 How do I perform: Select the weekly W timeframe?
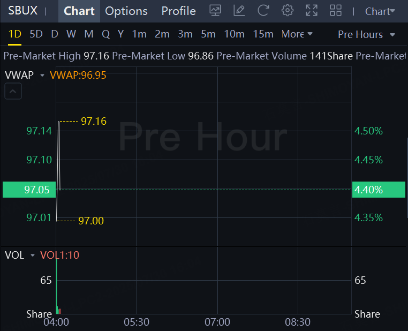(71, 34)
